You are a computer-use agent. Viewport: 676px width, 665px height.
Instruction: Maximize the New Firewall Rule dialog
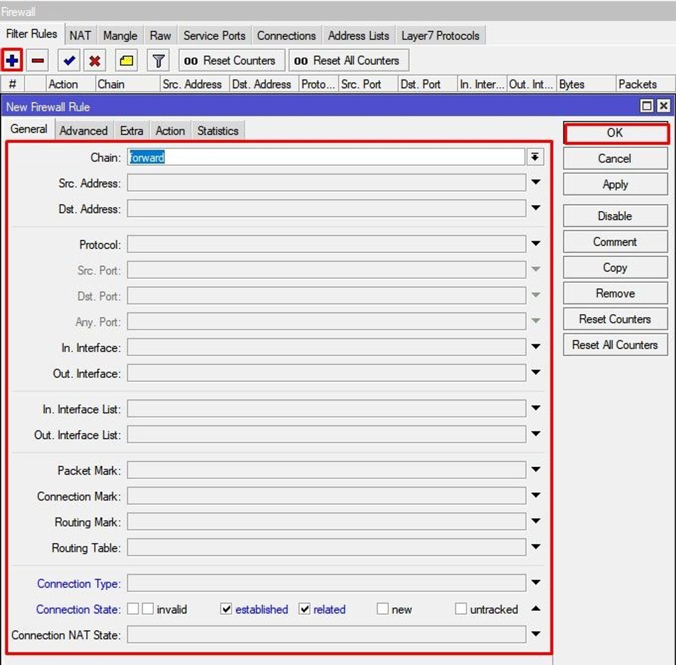(x=647, y=106)
